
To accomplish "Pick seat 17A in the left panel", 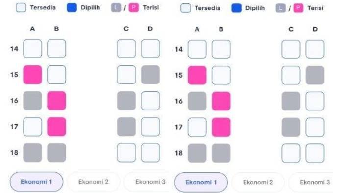I will pos(32,127).
